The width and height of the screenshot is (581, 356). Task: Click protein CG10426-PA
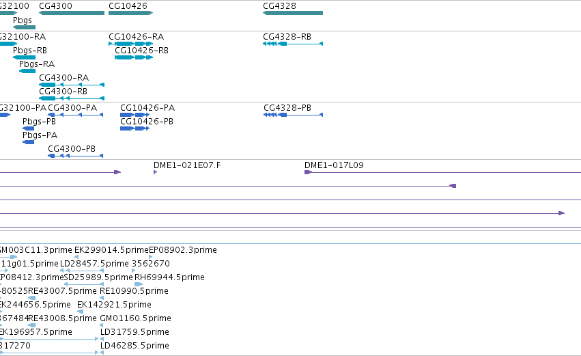[x=135, y=115]
